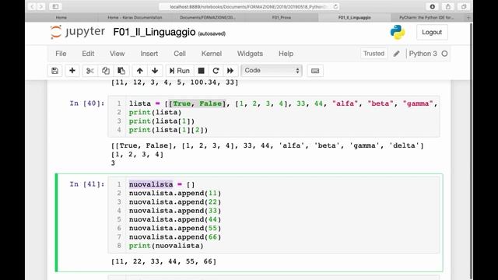Screen dimensions: 498x280
Task: Click the page vertical scrollbar
Action: coord(471,151)
